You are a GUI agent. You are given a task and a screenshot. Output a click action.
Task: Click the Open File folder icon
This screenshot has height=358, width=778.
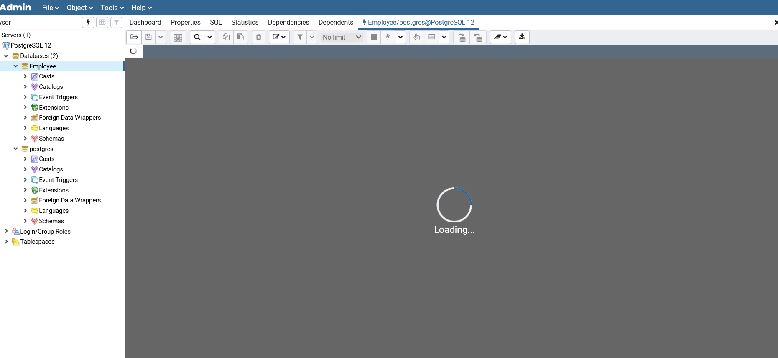click(134, 37)
